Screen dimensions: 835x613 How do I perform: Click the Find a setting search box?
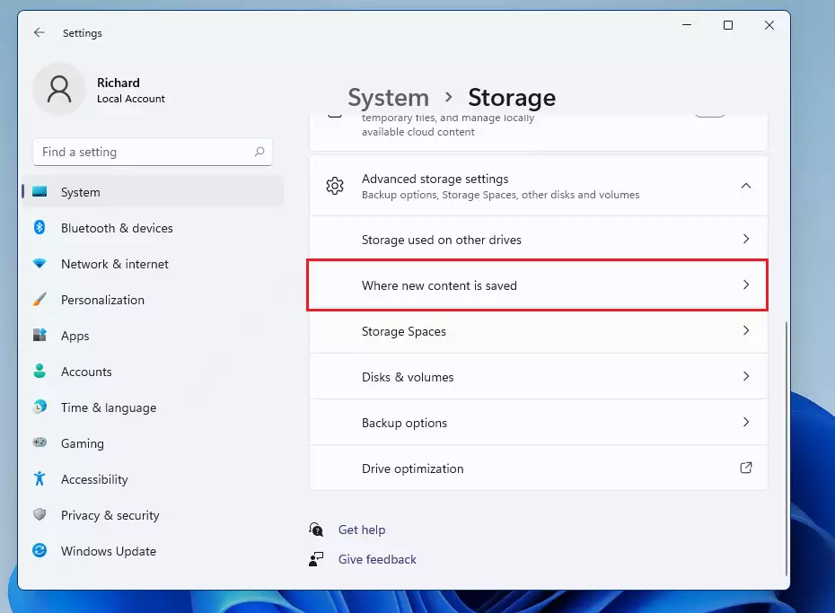(x=153, y=152)
